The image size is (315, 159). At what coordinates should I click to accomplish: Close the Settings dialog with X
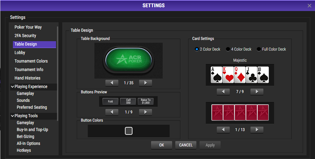309,6
